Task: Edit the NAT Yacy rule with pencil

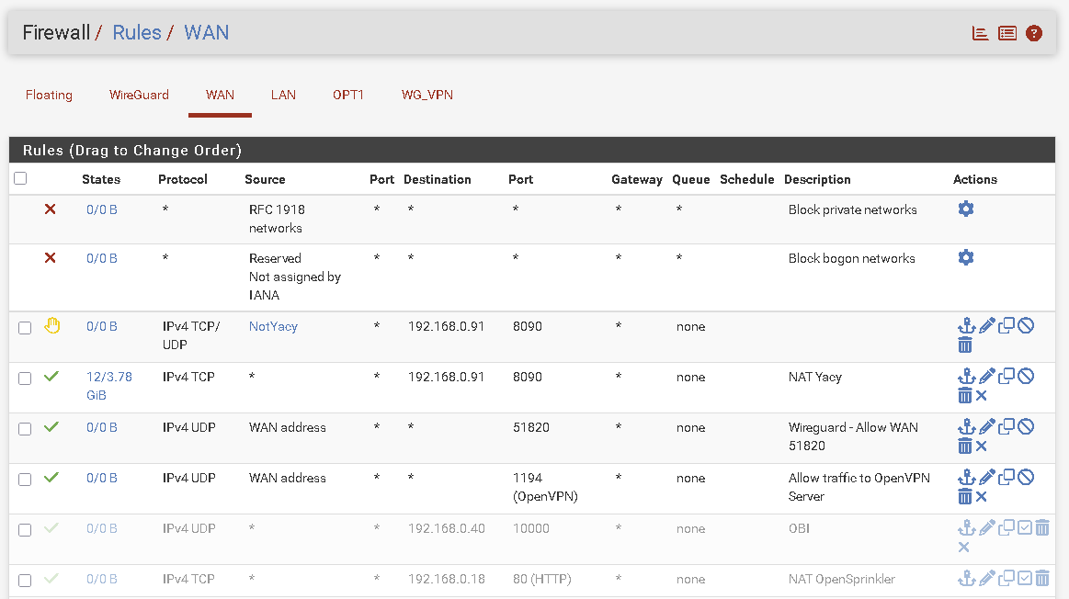Action: [987, 376]
